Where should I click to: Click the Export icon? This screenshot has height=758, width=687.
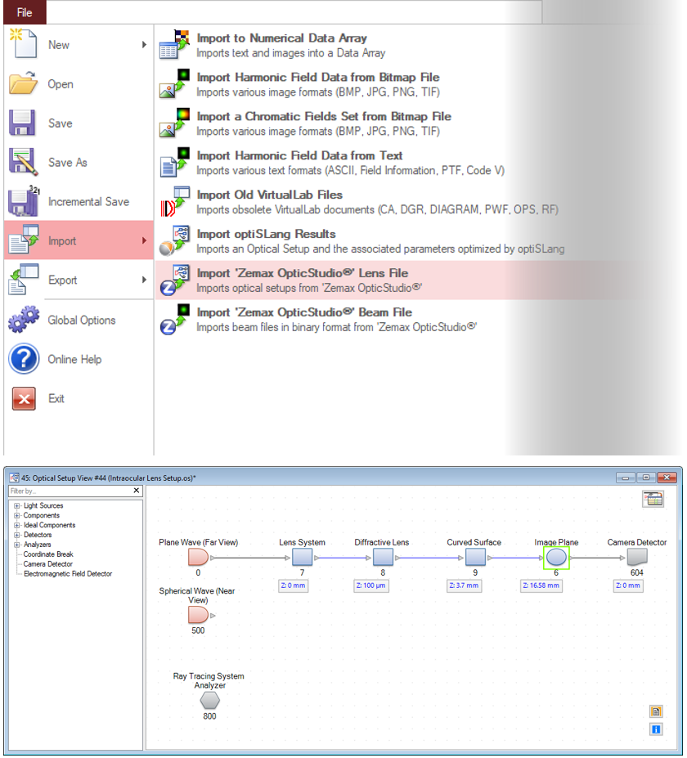click(24, 280)
